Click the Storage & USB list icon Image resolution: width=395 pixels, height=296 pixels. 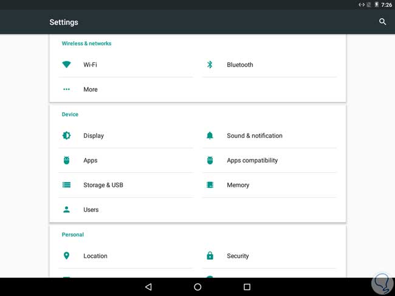[x=66, y=185]
